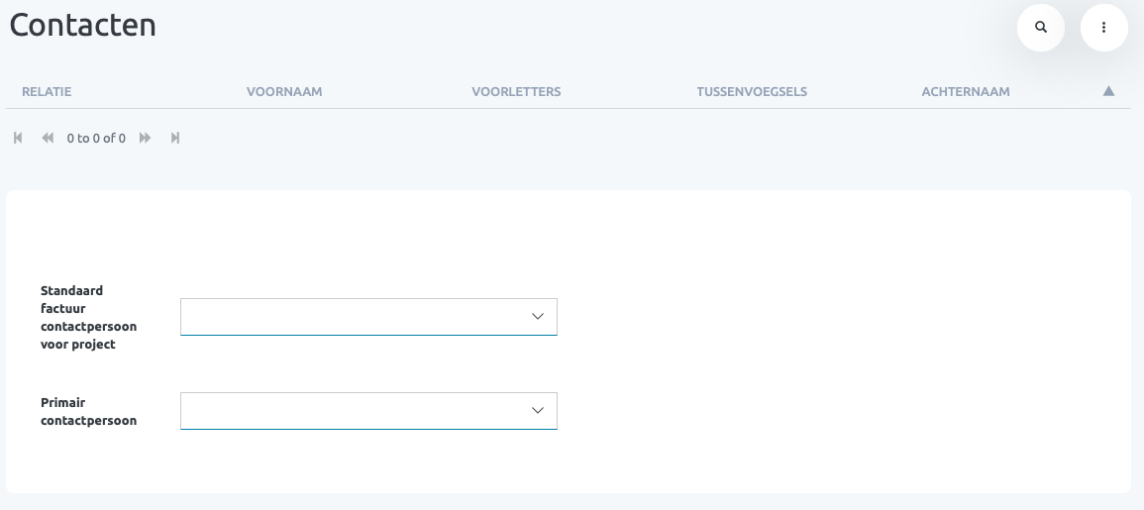1144x510 pixels.
Task: Sort by the Relatie column header
Action: (x=47, y=92)
